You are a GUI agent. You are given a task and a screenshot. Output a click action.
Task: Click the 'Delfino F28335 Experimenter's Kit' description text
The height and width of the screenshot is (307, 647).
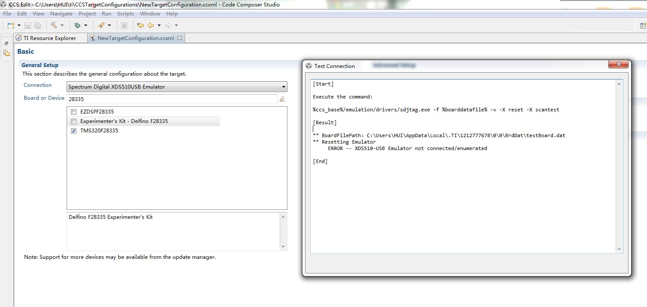pos(111,217)
